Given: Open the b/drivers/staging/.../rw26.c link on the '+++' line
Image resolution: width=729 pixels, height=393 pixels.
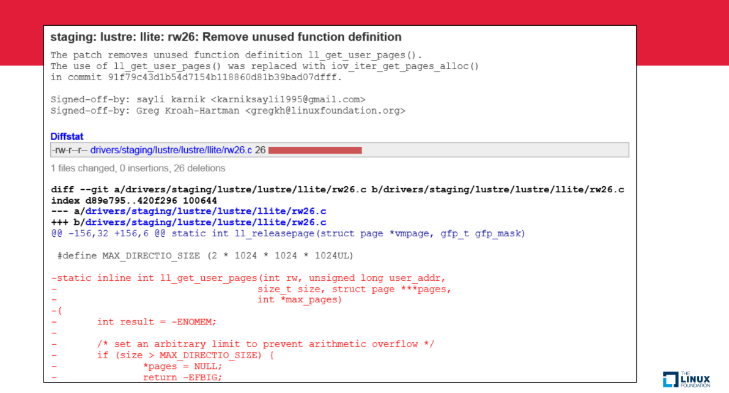Looking at the screenshot, I should (x=205, y=222).
